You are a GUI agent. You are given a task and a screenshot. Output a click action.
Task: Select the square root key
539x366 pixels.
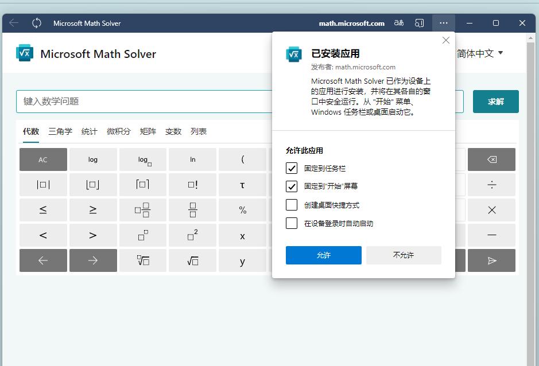click(x=192, y=260)
